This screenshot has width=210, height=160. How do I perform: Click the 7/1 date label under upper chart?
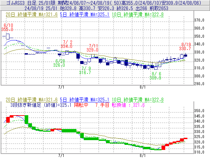tap(61, 87)
